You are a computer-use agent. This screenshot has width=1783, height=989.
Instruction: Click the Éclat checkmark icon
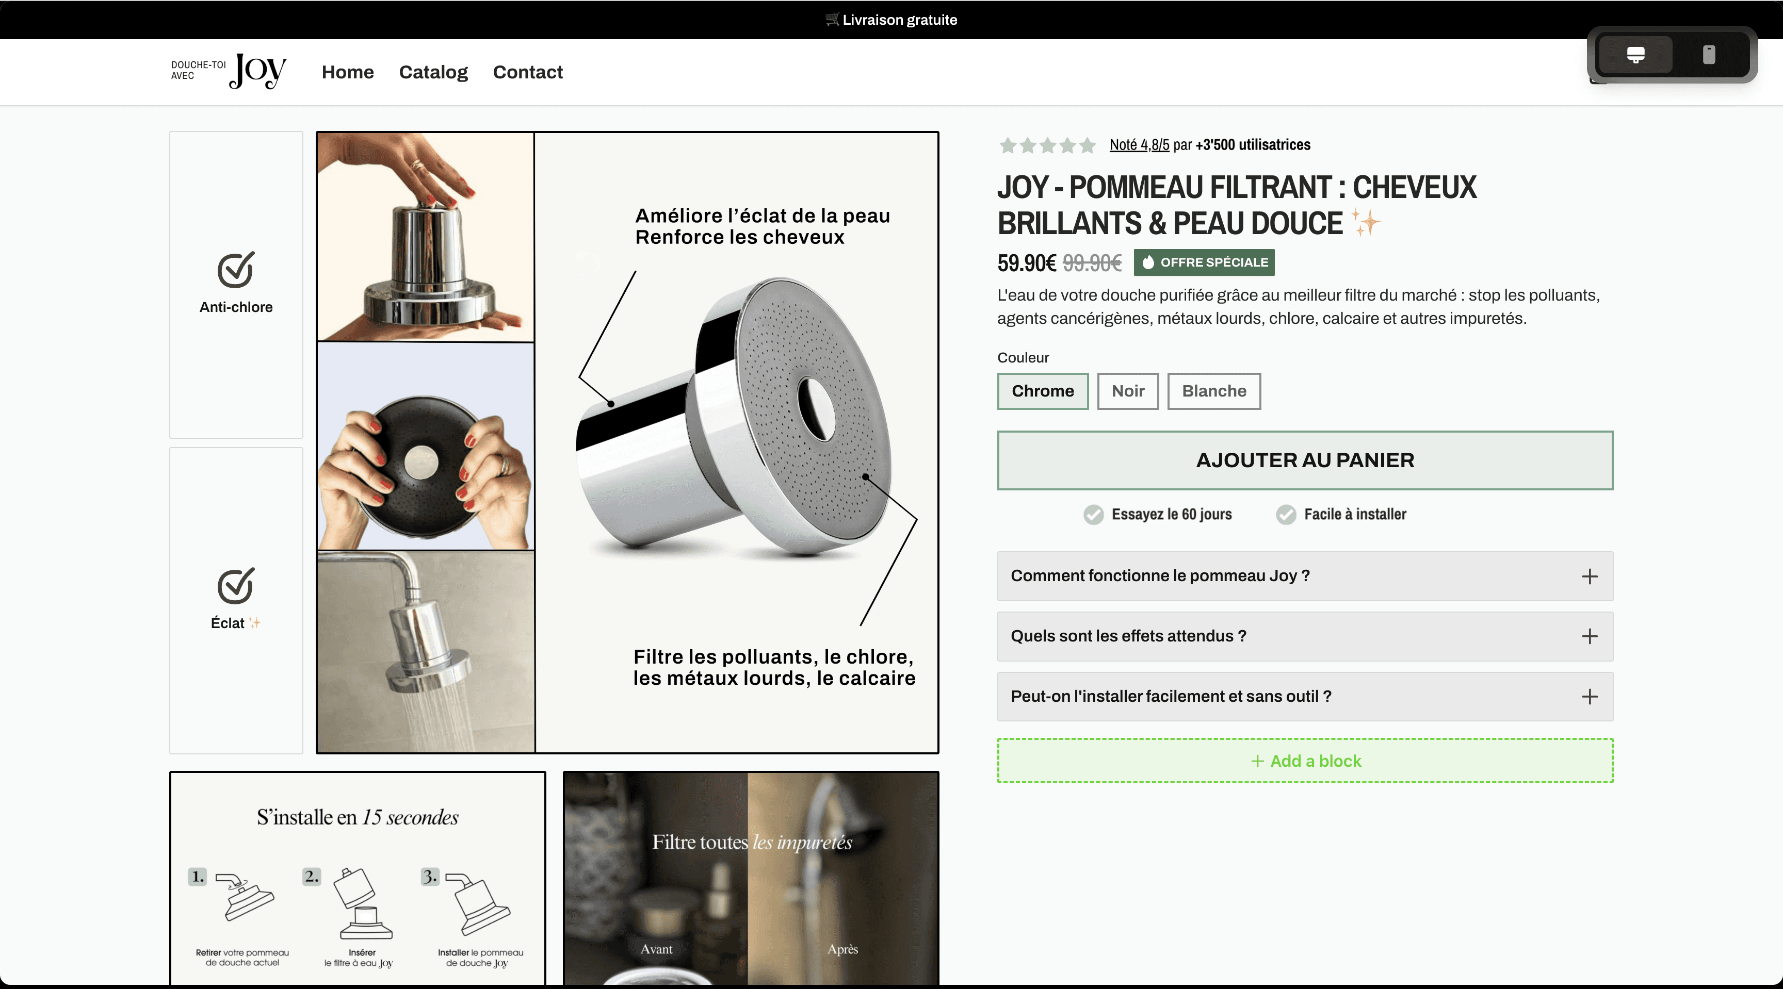pyautogui.click(x=235, y=586)
